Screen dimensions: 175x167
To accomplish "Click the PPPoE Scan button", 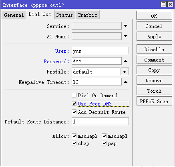I will 154,101.
